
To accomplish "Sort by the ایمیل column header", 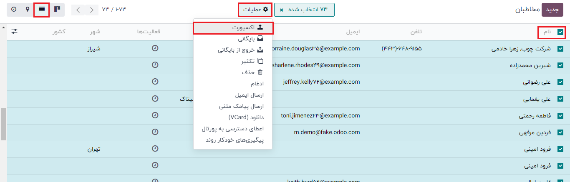I will (x=353, y=32).
